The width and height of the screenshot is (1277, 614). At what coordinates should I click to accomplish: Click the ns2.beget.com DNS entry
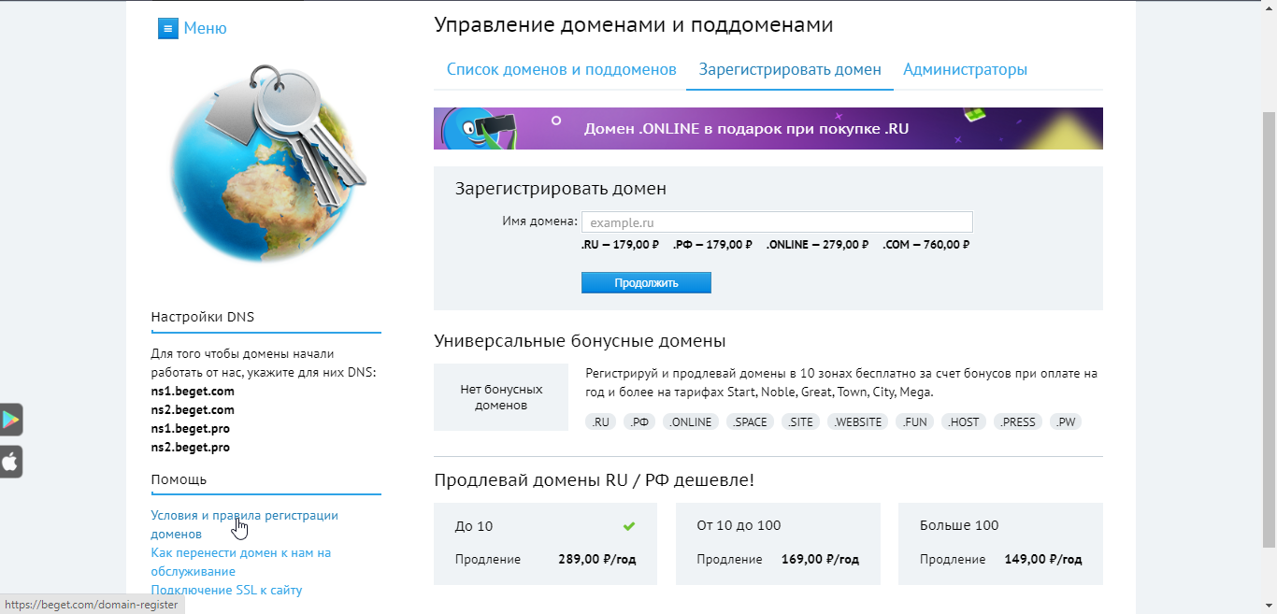click(193, 410)
